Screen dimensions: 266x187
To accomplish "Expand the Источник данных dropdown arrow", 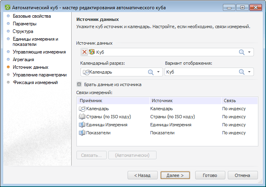I will pos(250,52).
